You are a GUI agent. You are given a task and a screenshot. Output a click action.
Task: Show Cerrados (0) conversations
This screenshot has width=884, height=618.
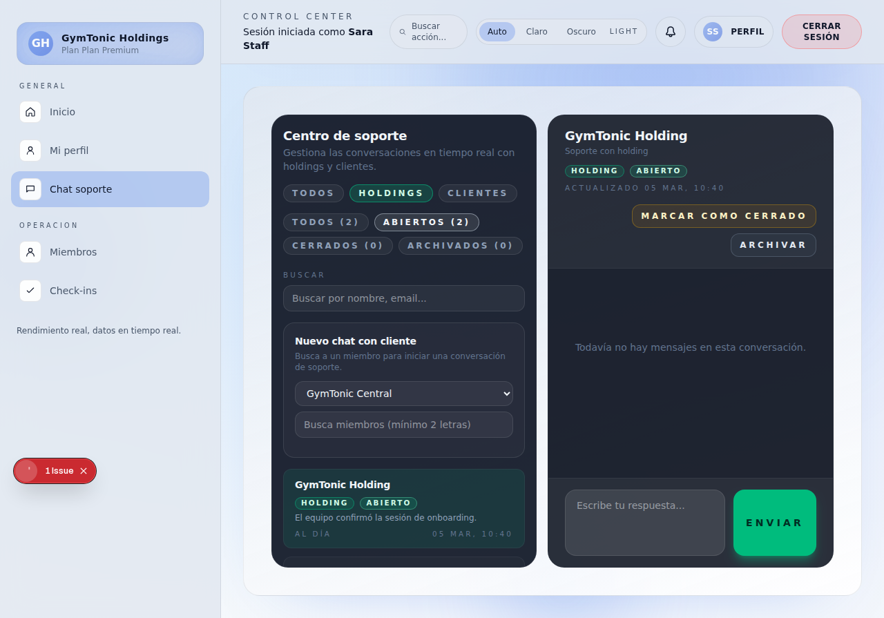point(338,246)
